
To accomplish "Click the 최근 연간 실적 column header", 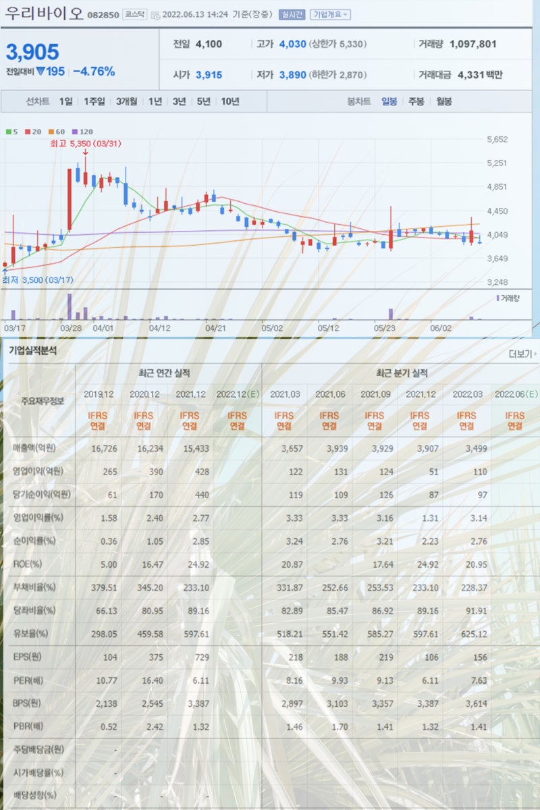I will [x=164, y=373].
